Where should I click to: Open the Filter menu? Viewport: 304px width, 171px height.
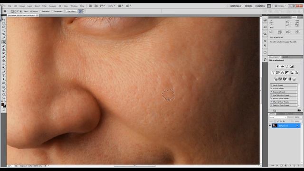point(44,6)
